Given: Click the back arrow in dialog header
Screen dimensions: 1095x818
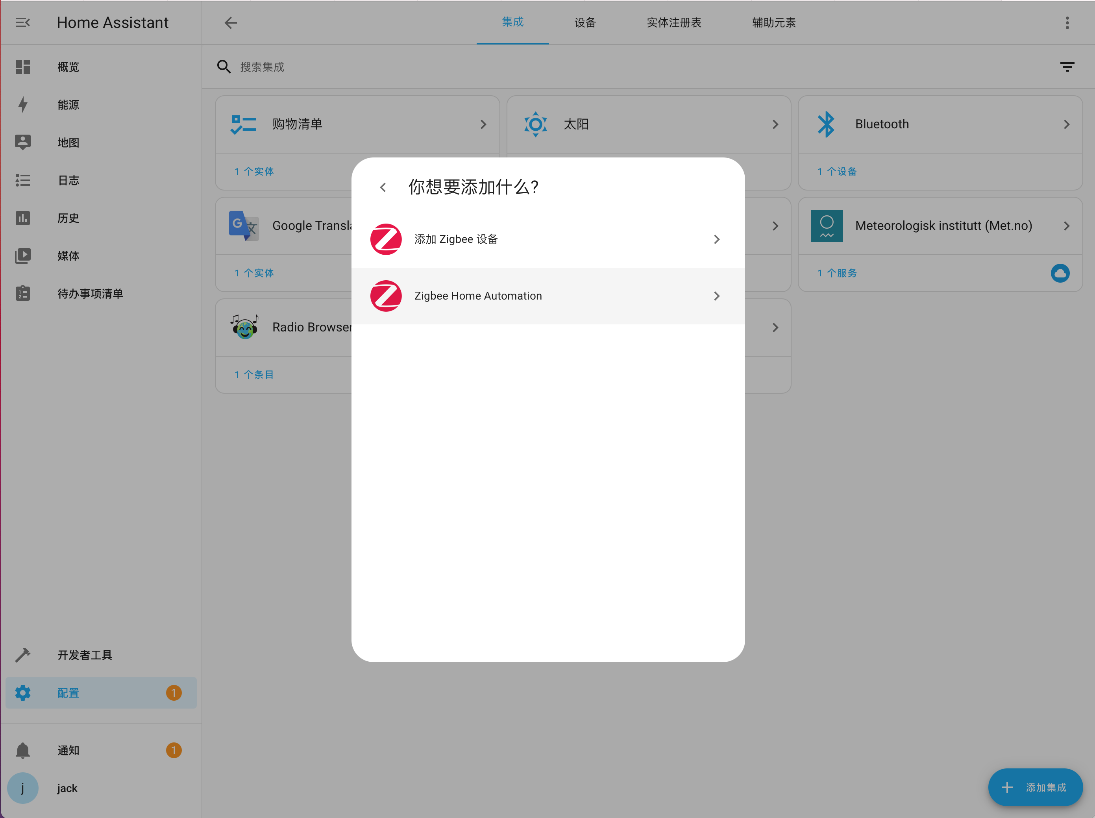Looking at the screenshot, I should 383,188.
